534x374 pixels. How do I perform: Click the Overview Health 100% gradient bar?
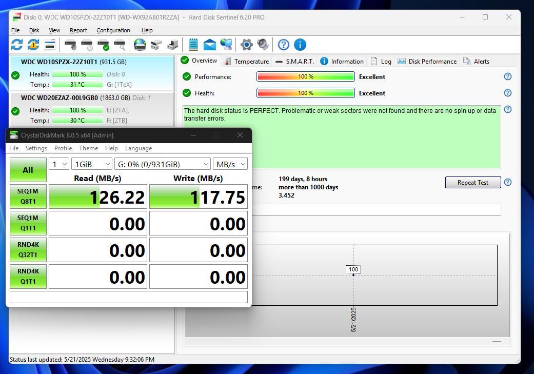306,93
